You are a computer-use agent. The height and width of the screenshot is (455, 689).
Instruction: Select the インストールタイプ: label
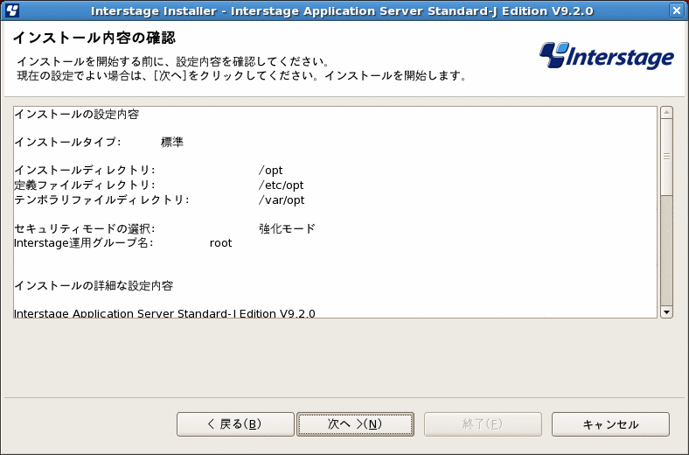point(67,142)
